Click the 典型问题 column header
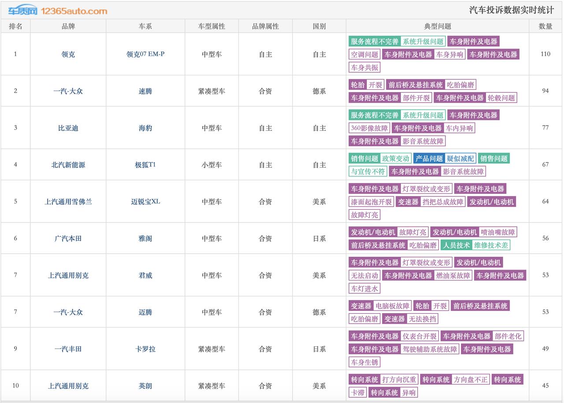The width and height of the screenshot is (564, 403). click(437, 26)
